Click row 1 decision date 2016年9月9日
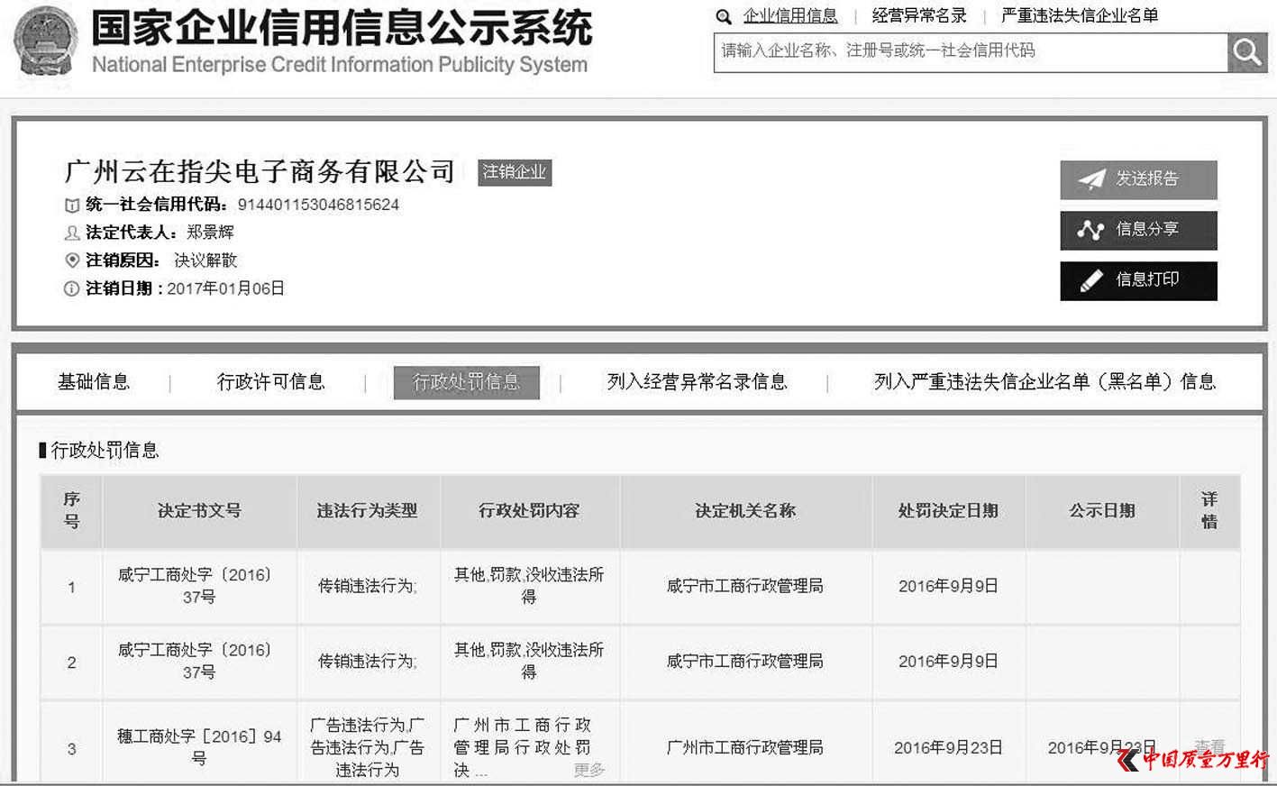1277x786 pixels. point(948,586)
